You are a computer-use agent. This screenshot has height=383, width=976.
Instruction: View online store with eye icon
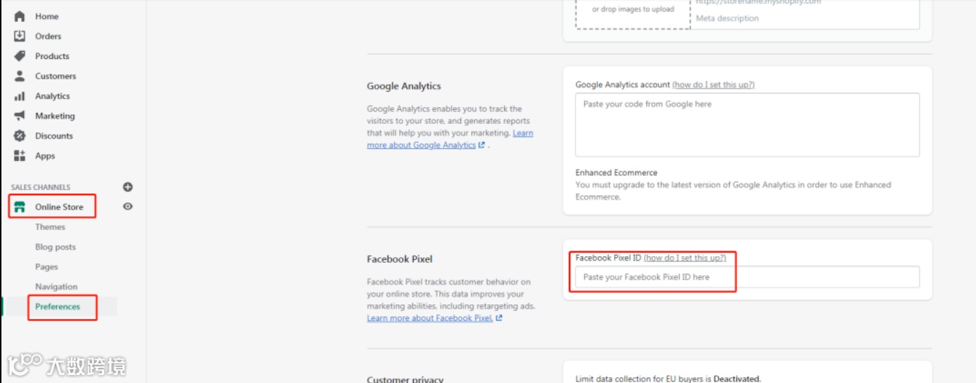point(128,207)
